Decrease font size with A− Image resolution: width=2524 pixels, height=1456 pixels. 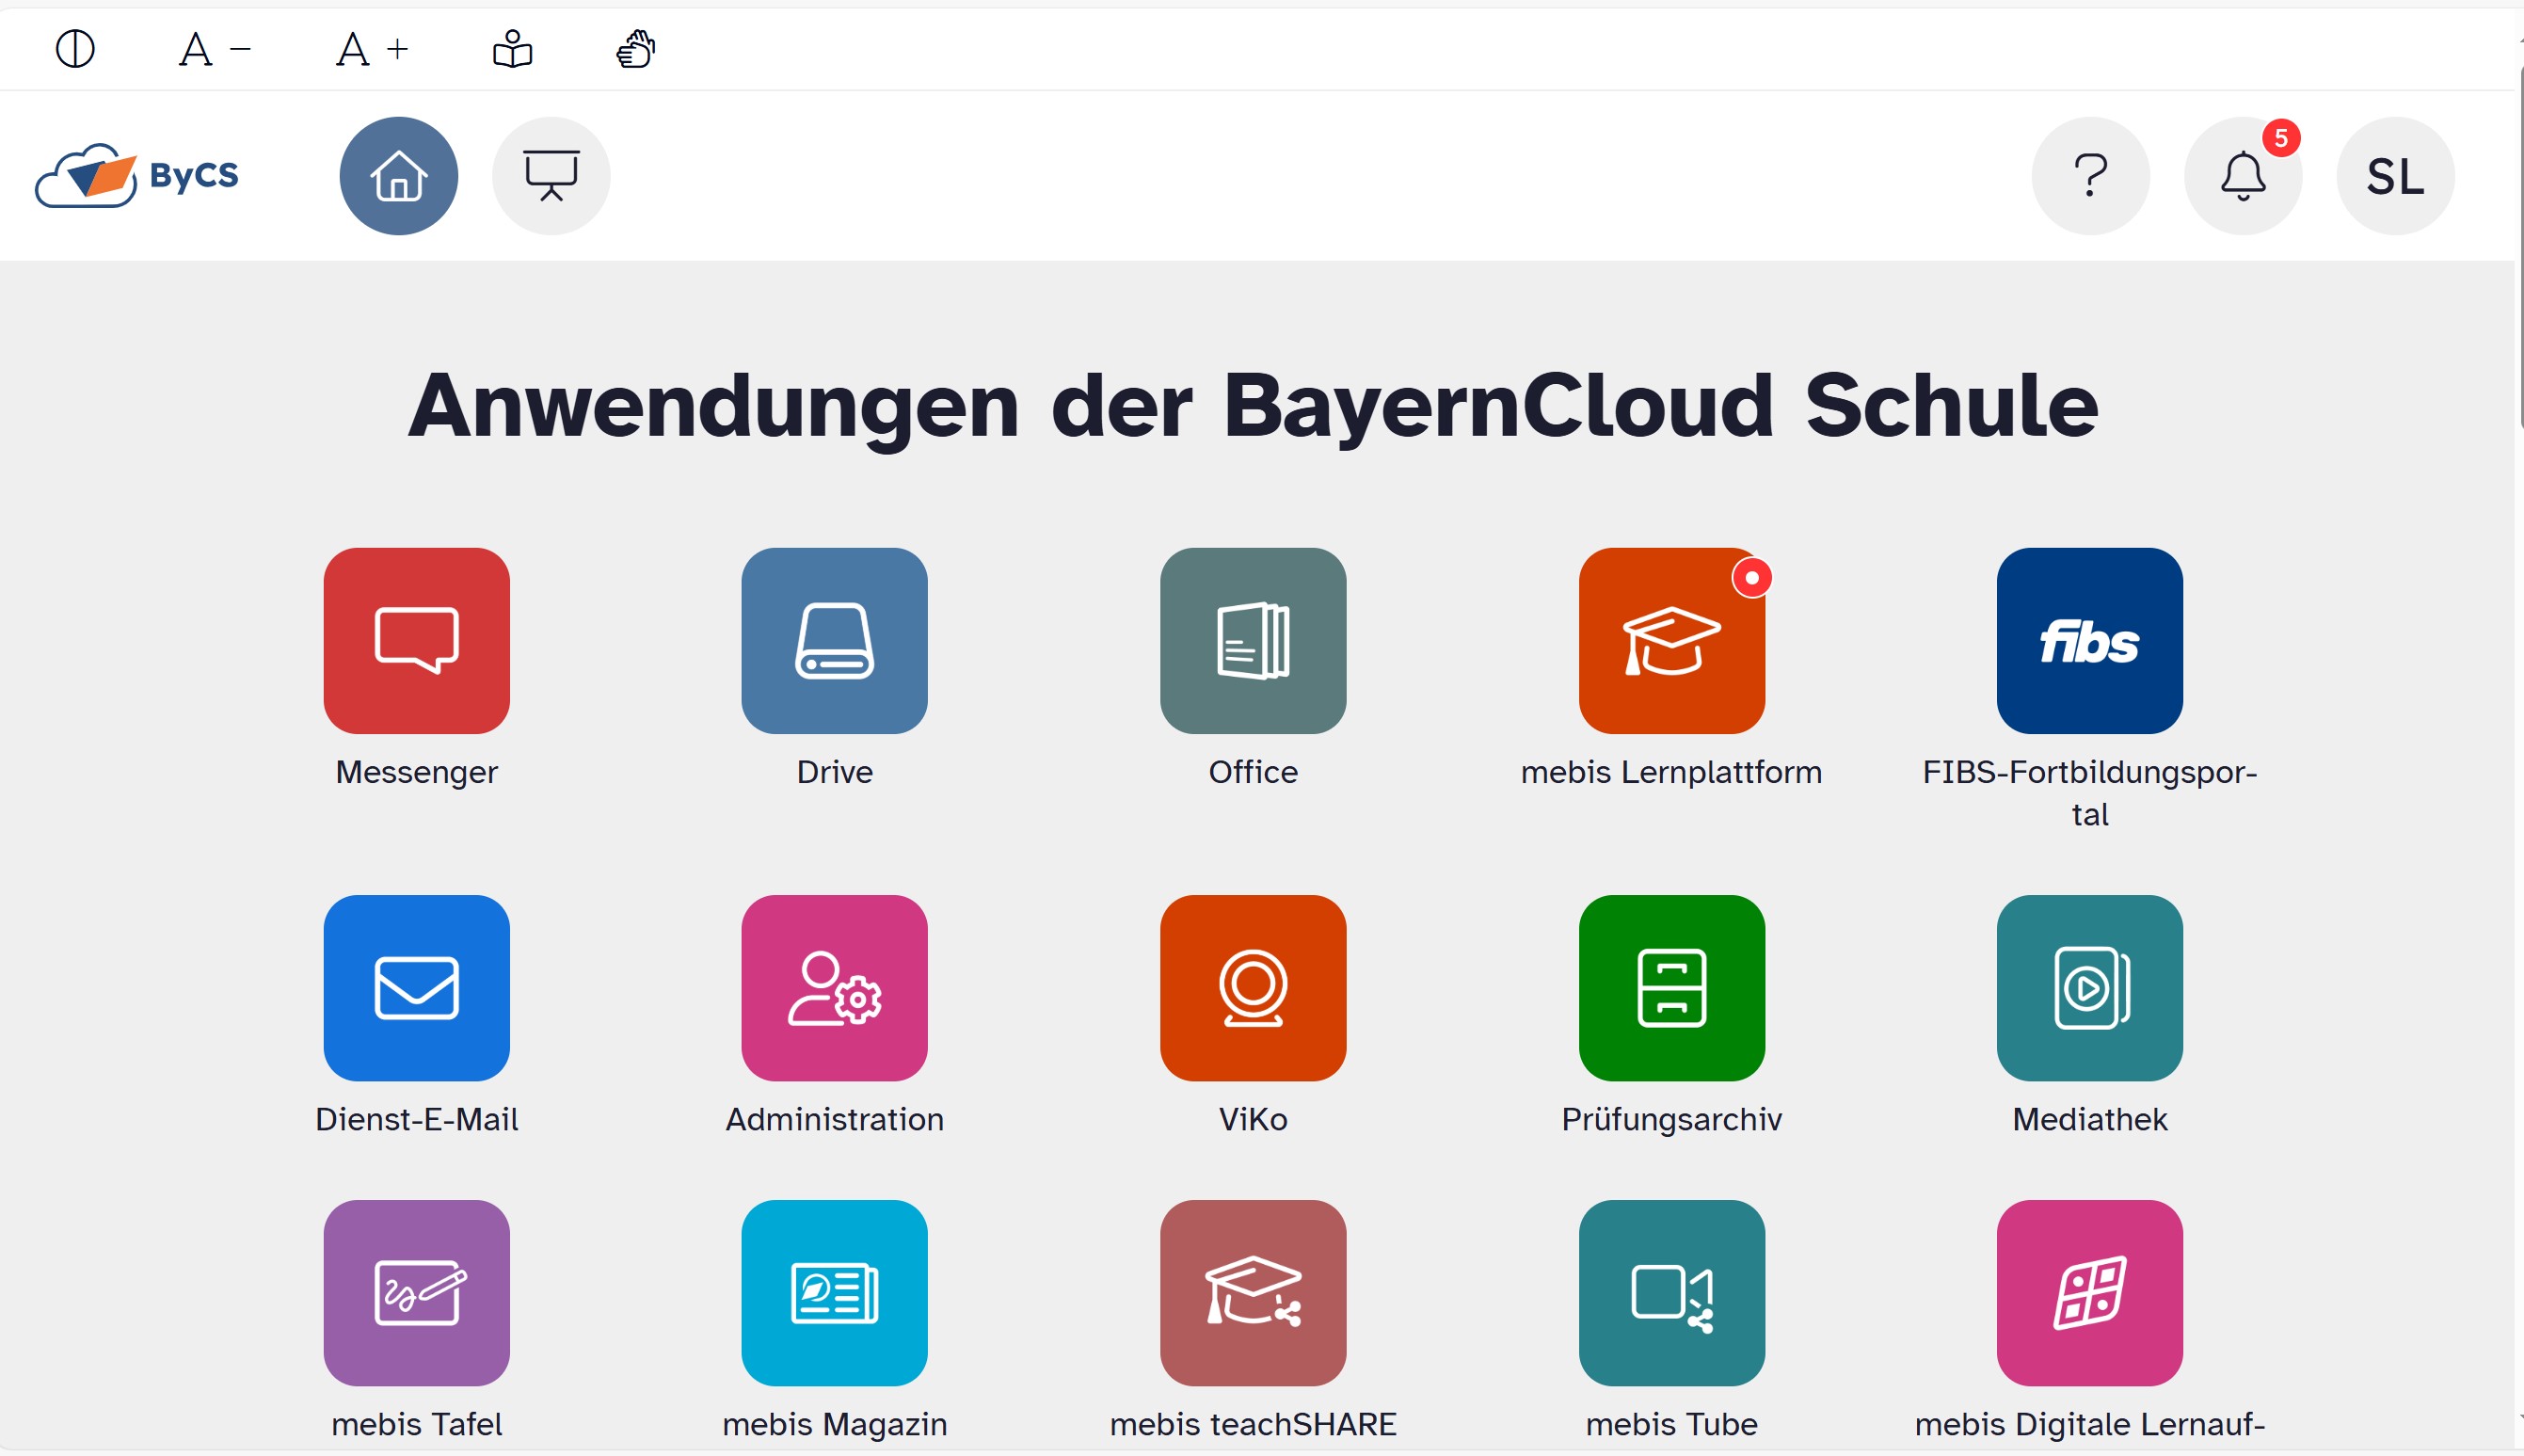point(214,48)
